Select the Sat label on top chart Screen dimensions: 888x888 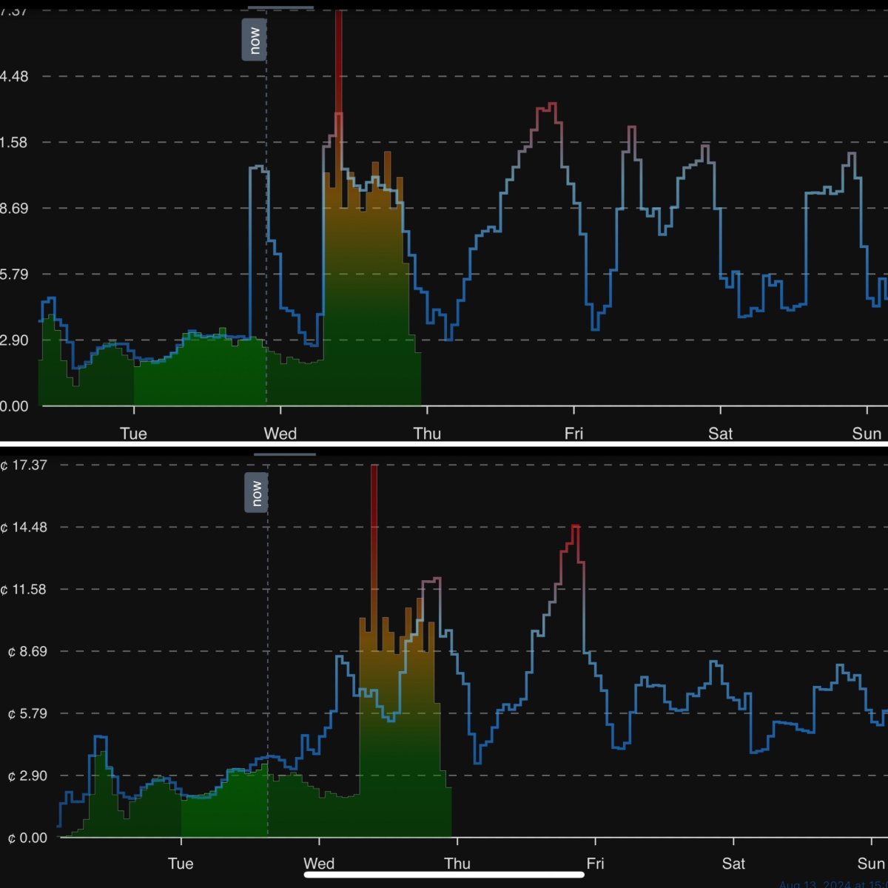tap(720, 434)
